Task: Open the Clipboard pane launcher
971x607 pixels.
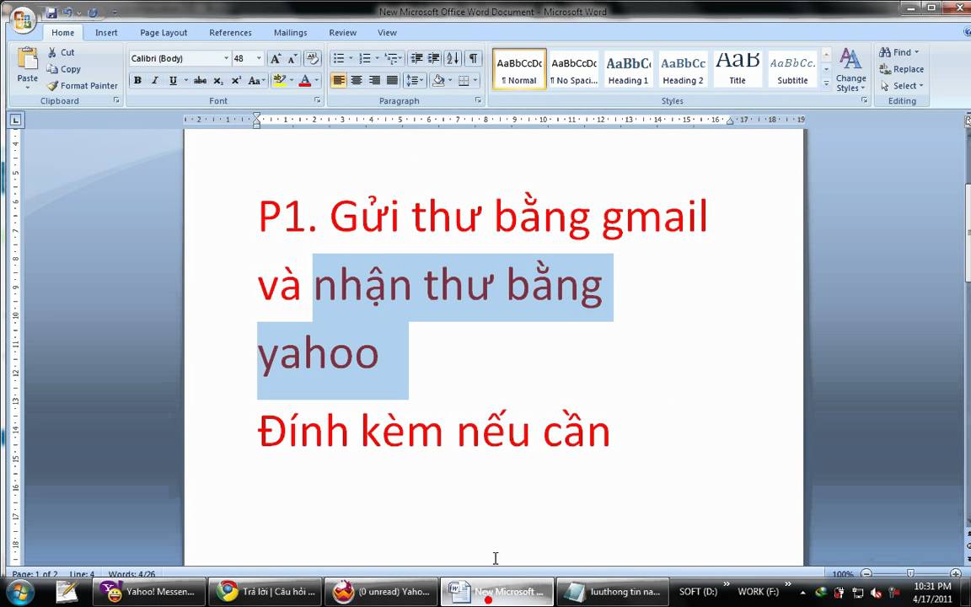Action: point(116,100)
